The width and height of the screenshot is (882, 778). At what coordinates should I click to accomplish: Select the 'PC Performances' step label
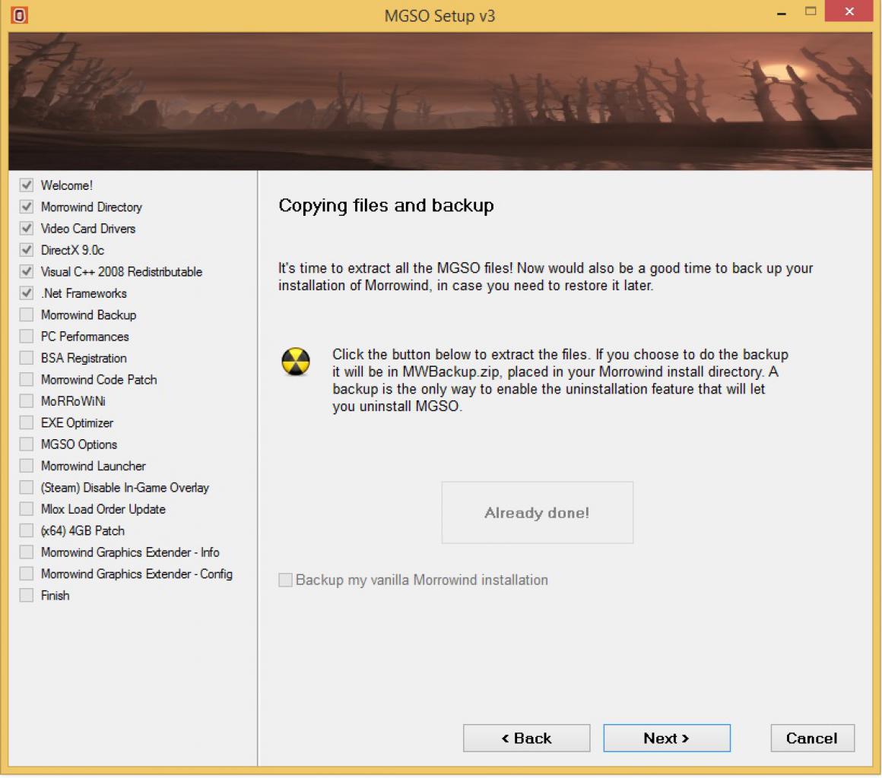(x=85, y=336)
